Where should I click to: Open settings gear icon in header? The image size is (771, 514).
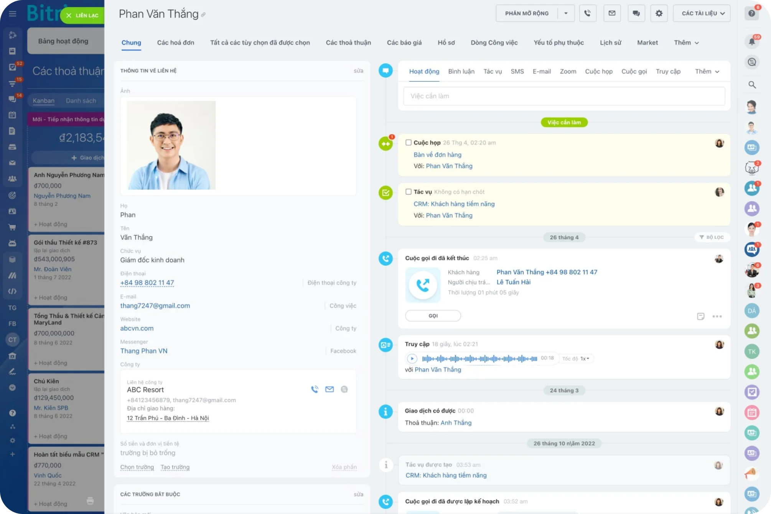[659, 13]
